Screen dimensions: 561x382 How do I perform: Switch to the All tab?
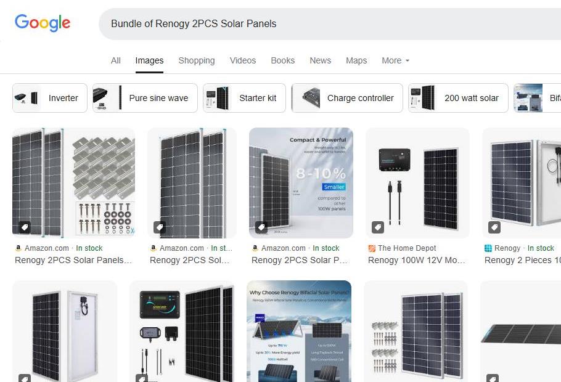tap(115, 60)
